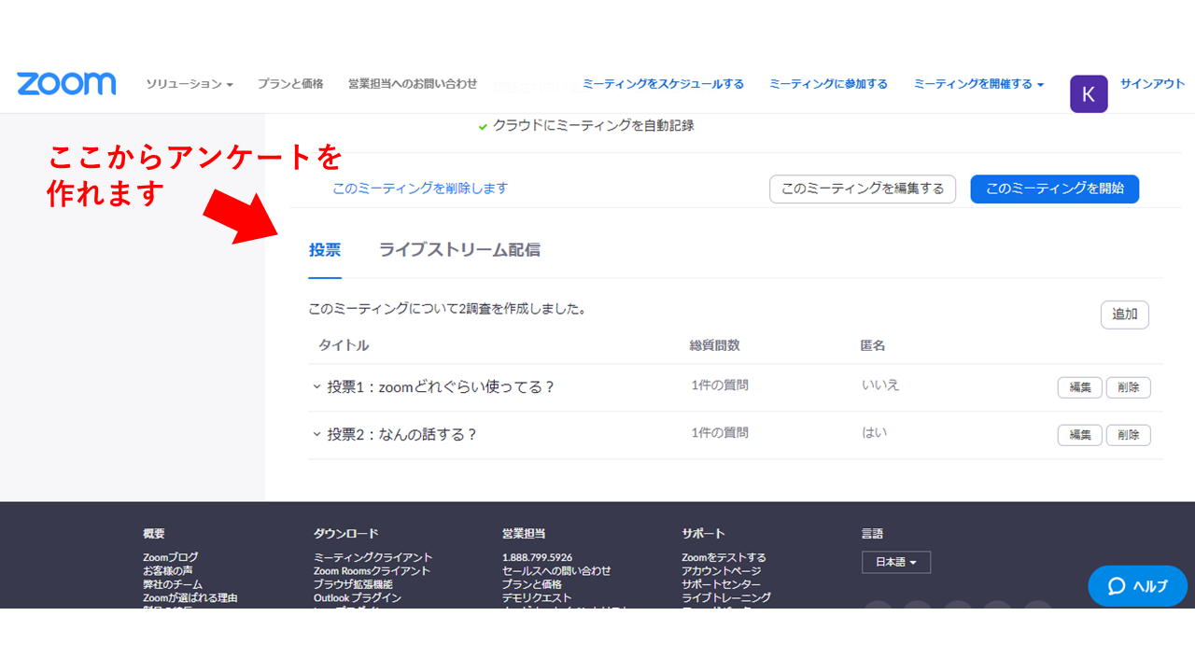Click ミーティングに参加する link

click(828, 84)
